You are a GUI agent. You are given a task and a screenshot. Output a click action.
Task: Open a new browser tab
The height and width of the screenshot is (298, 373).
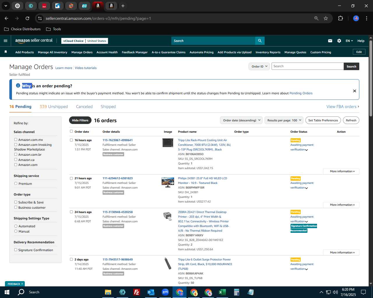pyautogui.click(x=123, y=6)
